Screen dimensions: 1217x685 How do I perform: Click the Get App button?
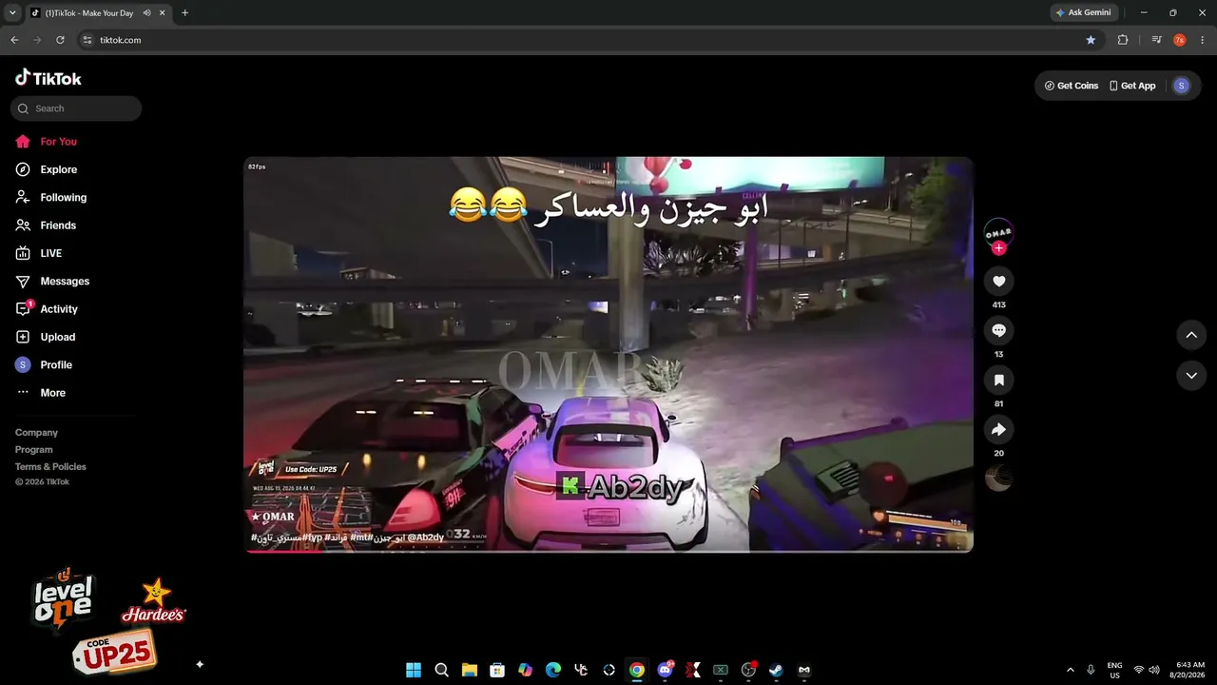point(1132,86)
